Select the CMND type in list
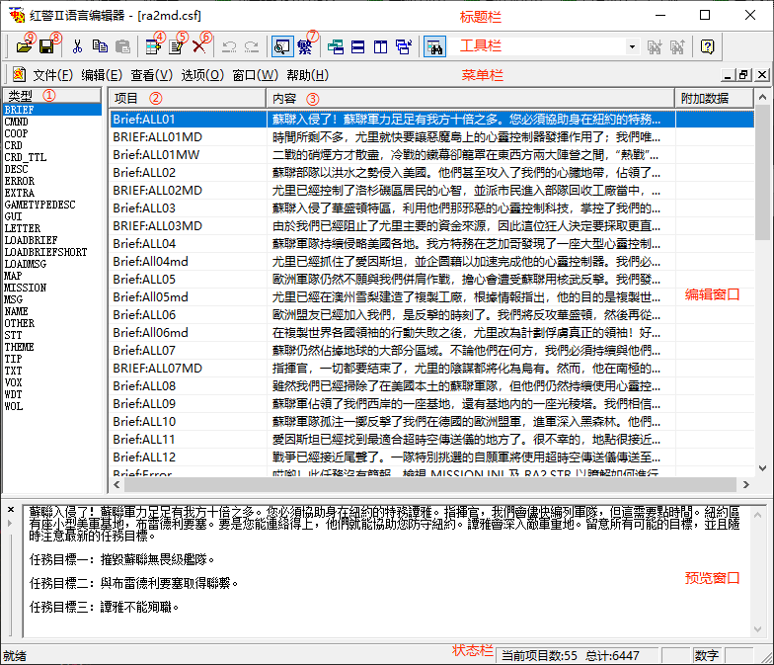Image resolution: width=774 pixels, height=665 pixels. (x=16, y=123)
